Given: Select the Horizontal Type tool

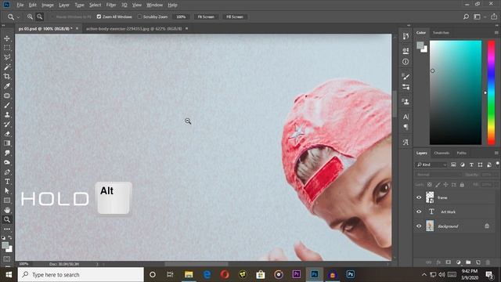Looking at the screenshot, I should [7, 182].
